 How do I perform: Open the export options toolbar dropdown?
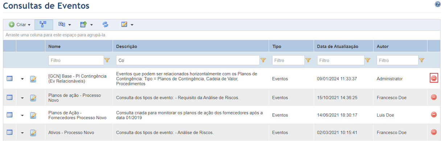click(86, 24)
